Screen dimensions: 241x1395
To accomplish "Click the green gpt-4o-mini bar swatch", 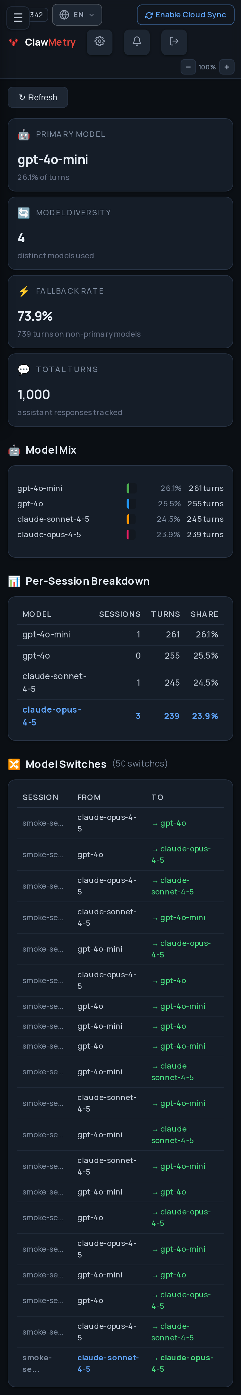I will pyautogui.click(x=128, y=488).
